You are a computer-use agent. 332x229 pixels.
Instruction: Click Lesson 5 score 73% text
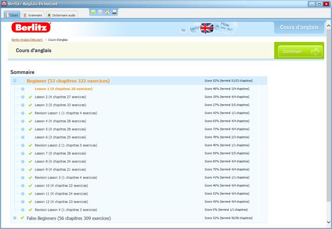(227, 129)
